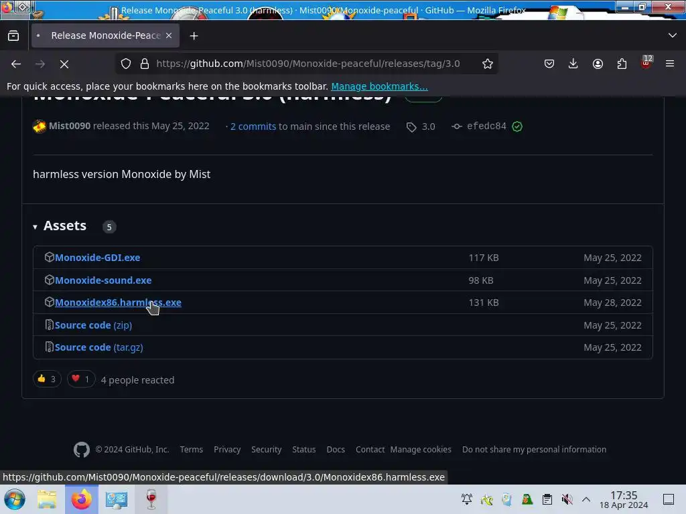Click Mist0090 avatar image
Viewport: 686px width, 514px height.
(40, 126)
